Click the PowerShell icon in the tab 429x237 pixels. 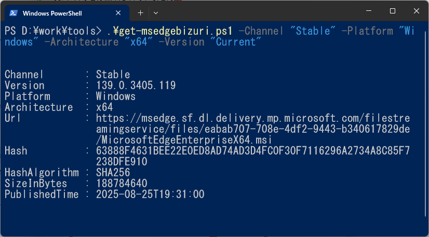coord(14,12)
